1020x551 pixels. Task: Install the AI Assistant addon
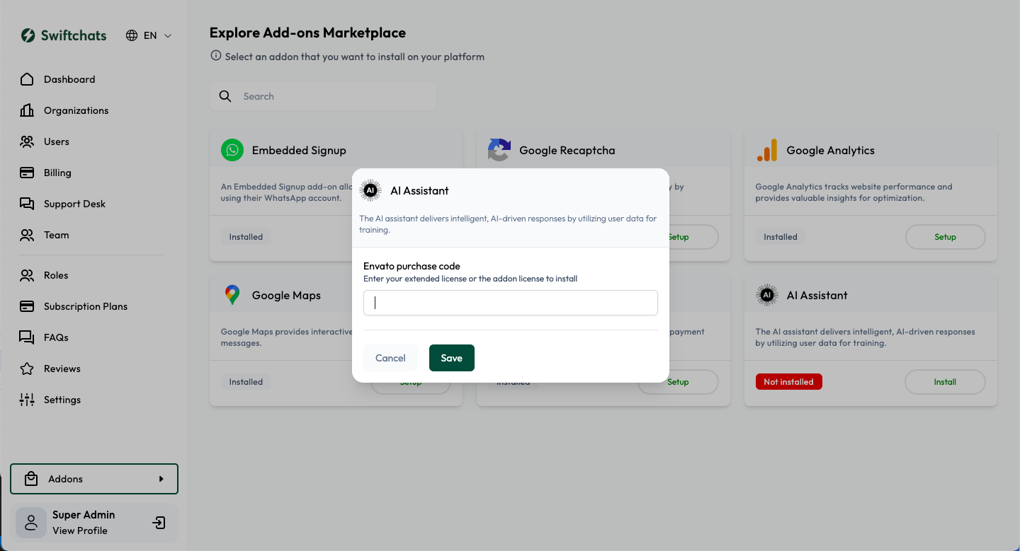[945, 381]
